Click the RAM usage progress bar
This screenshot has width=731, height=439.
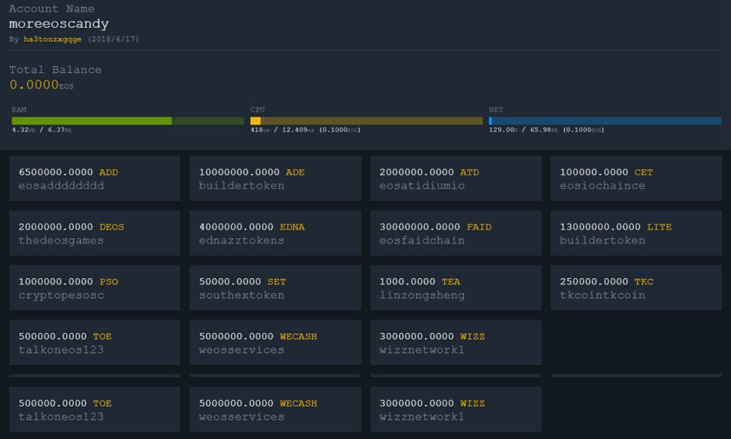click(x=128, y=120)
